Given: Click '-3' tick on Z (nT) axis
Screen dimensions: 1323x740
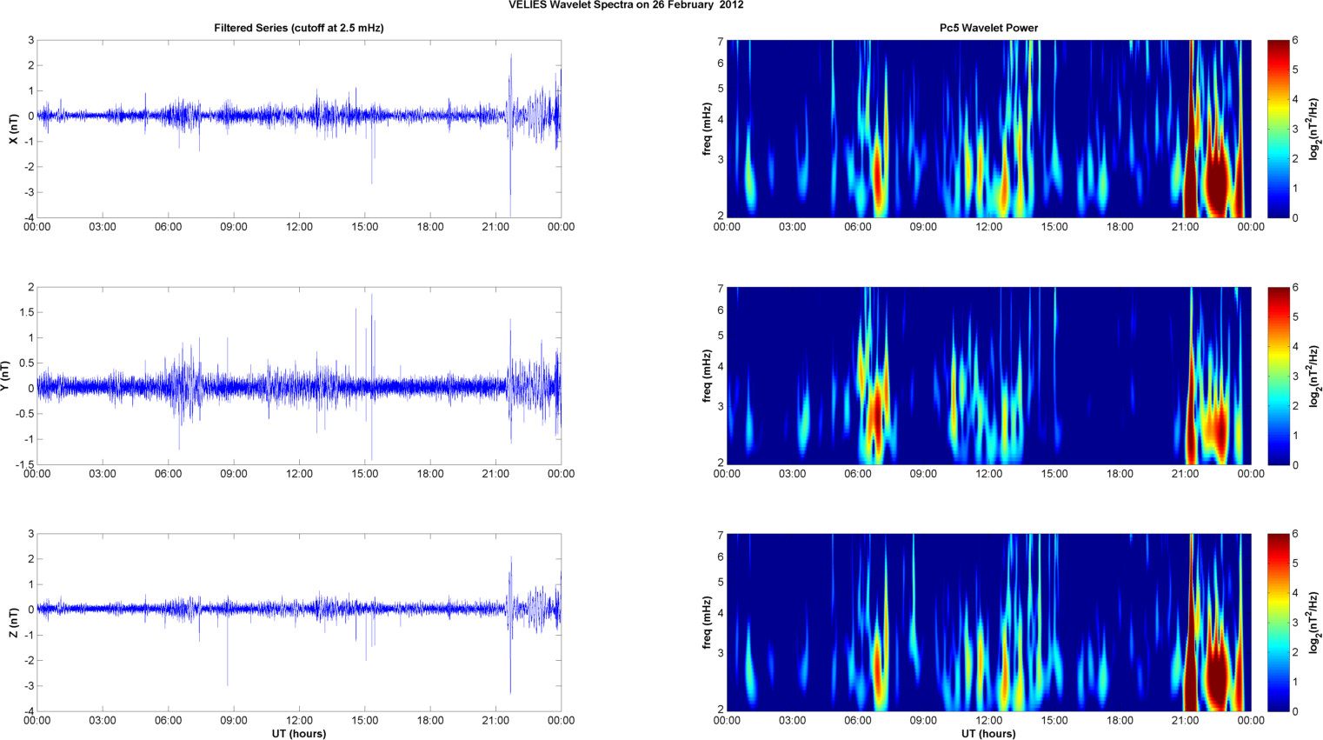Looking at the screenshot, I should click(x=29, y=686).
